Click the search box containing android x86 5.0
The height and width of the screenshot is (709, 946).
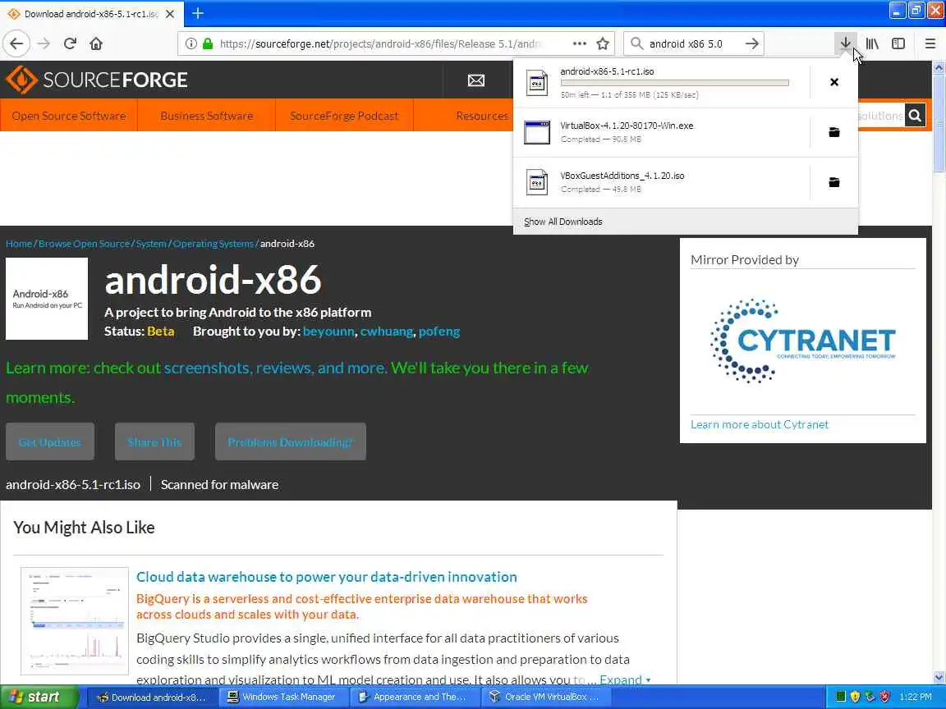point(692,43)
